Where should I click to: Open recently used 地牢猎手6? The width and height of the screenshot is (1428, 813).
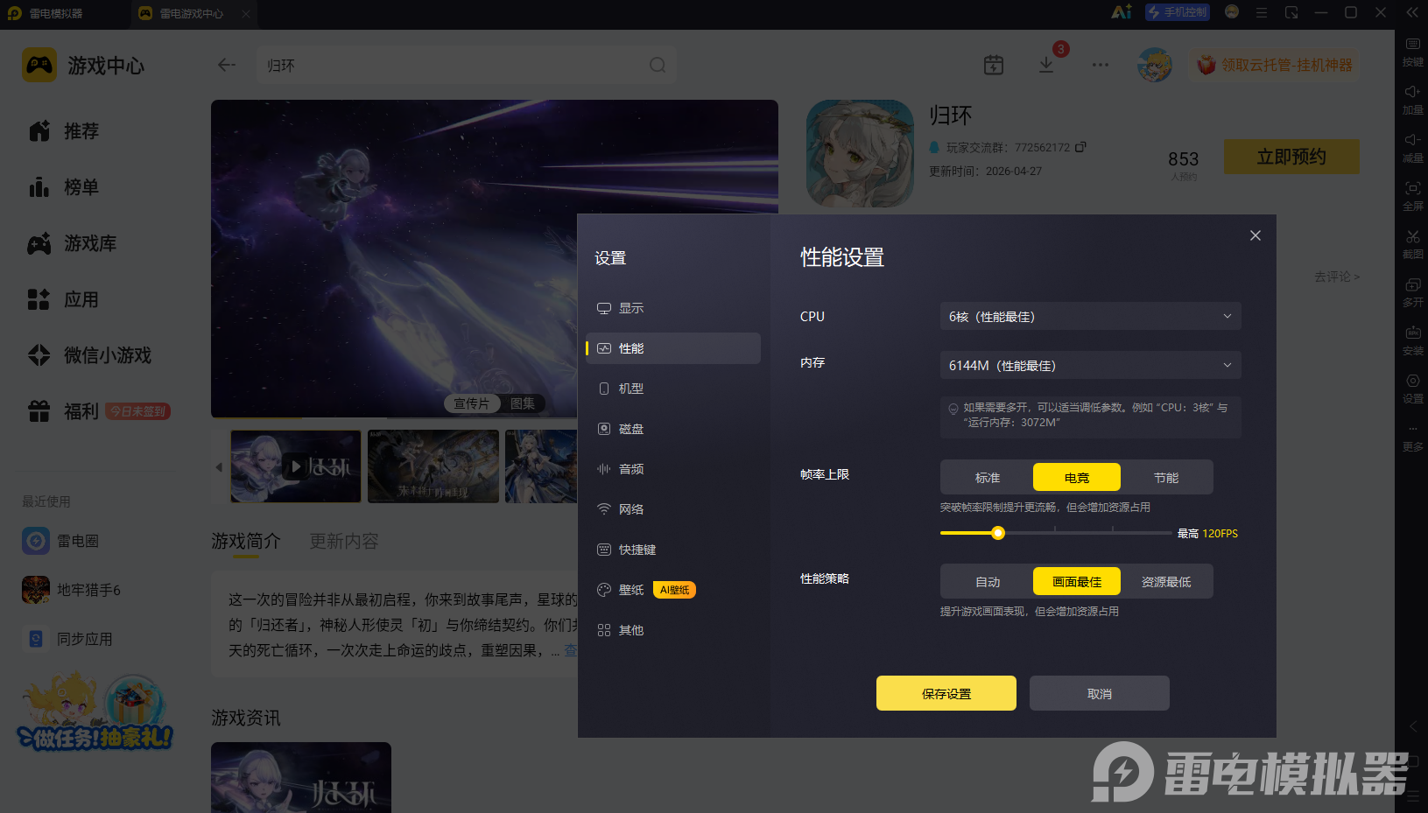(72, 590)
